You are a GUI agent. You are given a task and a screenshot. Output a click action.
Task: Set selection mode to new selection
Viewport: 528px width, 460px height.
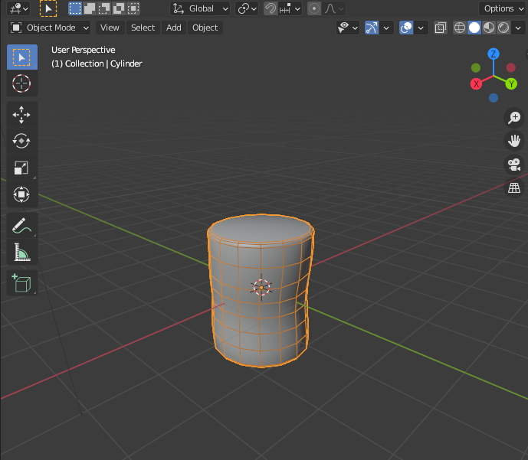coord(75,8)
